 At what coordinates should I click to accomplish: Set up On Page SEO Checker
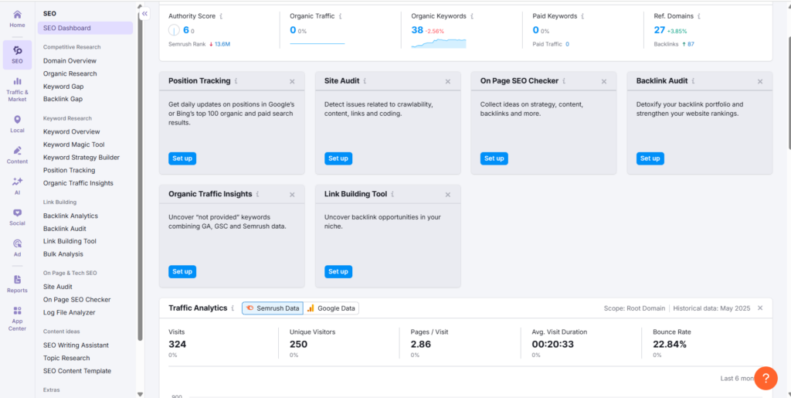[x=494, y=158]
